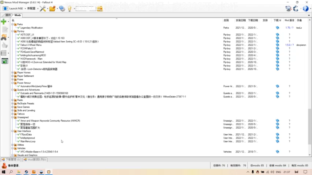Toggle the checkmark for Outcasts and Remnants mod
The image size is (312, 175).
(x=18, y=93)
